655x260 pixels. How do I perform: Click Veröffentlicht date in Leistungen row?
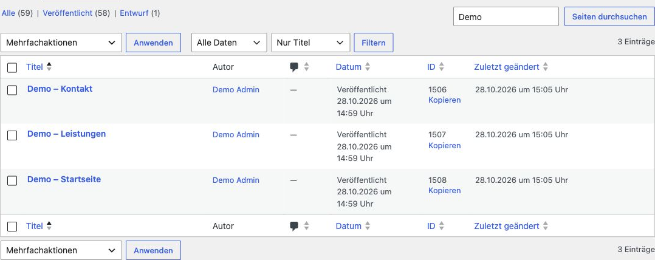365,146
